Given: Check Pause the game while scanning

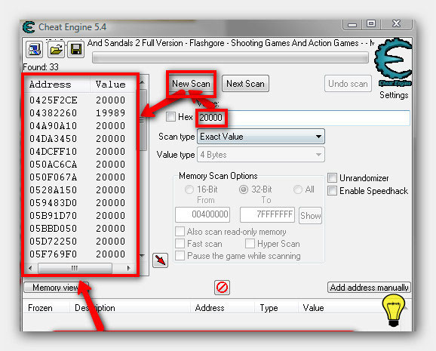Looking at the screenshot, I should [180, 256].
